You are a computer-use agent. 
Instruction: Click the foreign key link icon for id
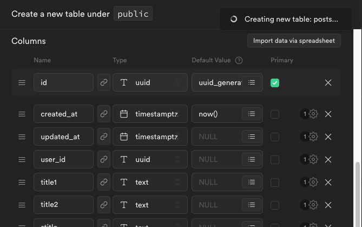(x=103, y=83)
